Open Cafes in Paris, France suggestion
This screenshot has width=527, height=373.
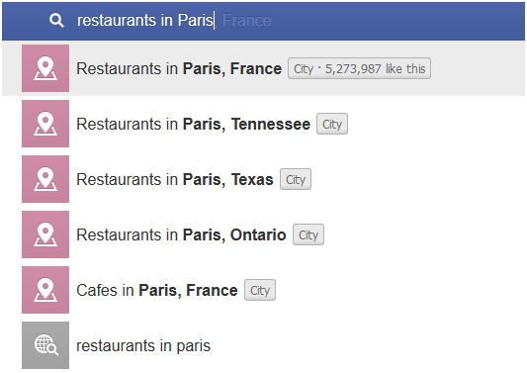pyautogui.click(x=263, y=290)
